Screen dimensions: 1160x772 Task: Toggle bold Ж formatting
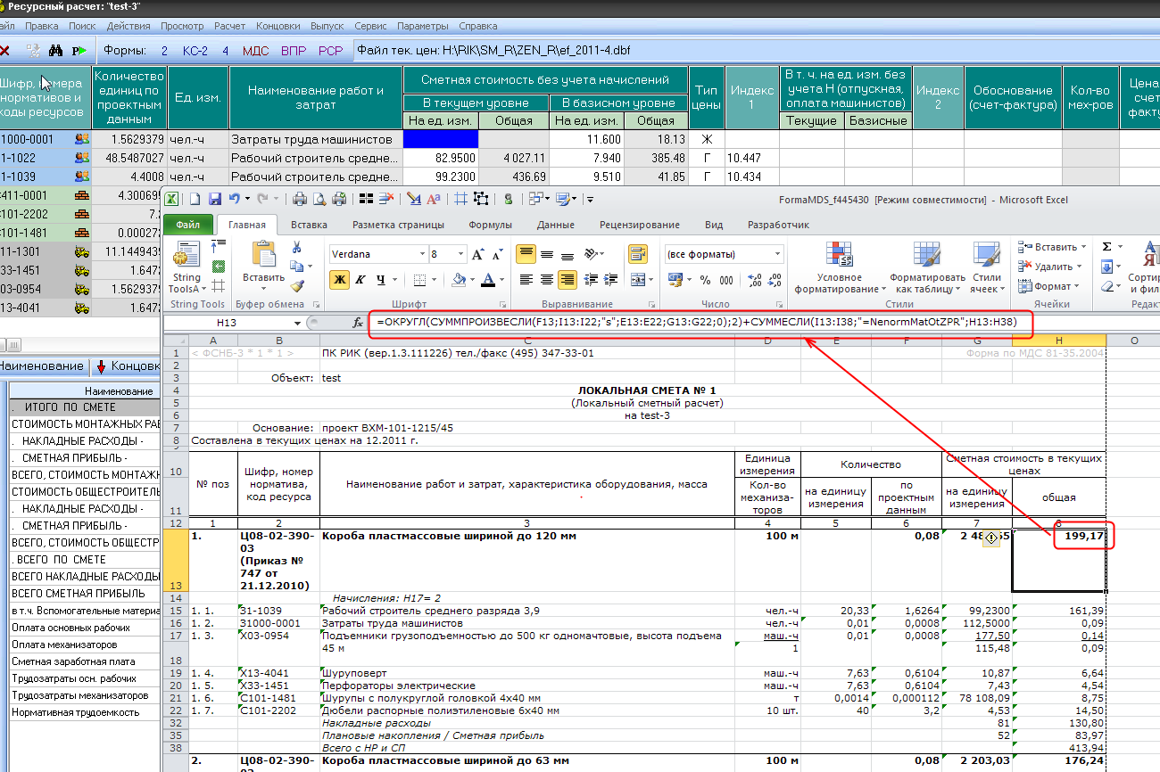[x=339, y=280]
